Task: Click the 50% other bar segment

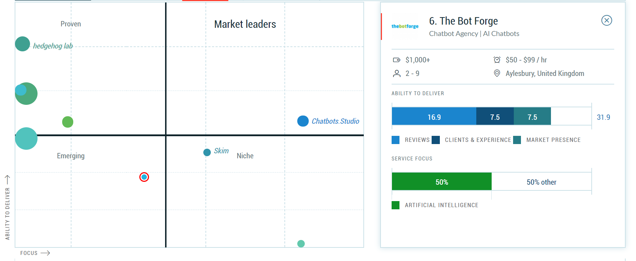Action: coord(541,181)
